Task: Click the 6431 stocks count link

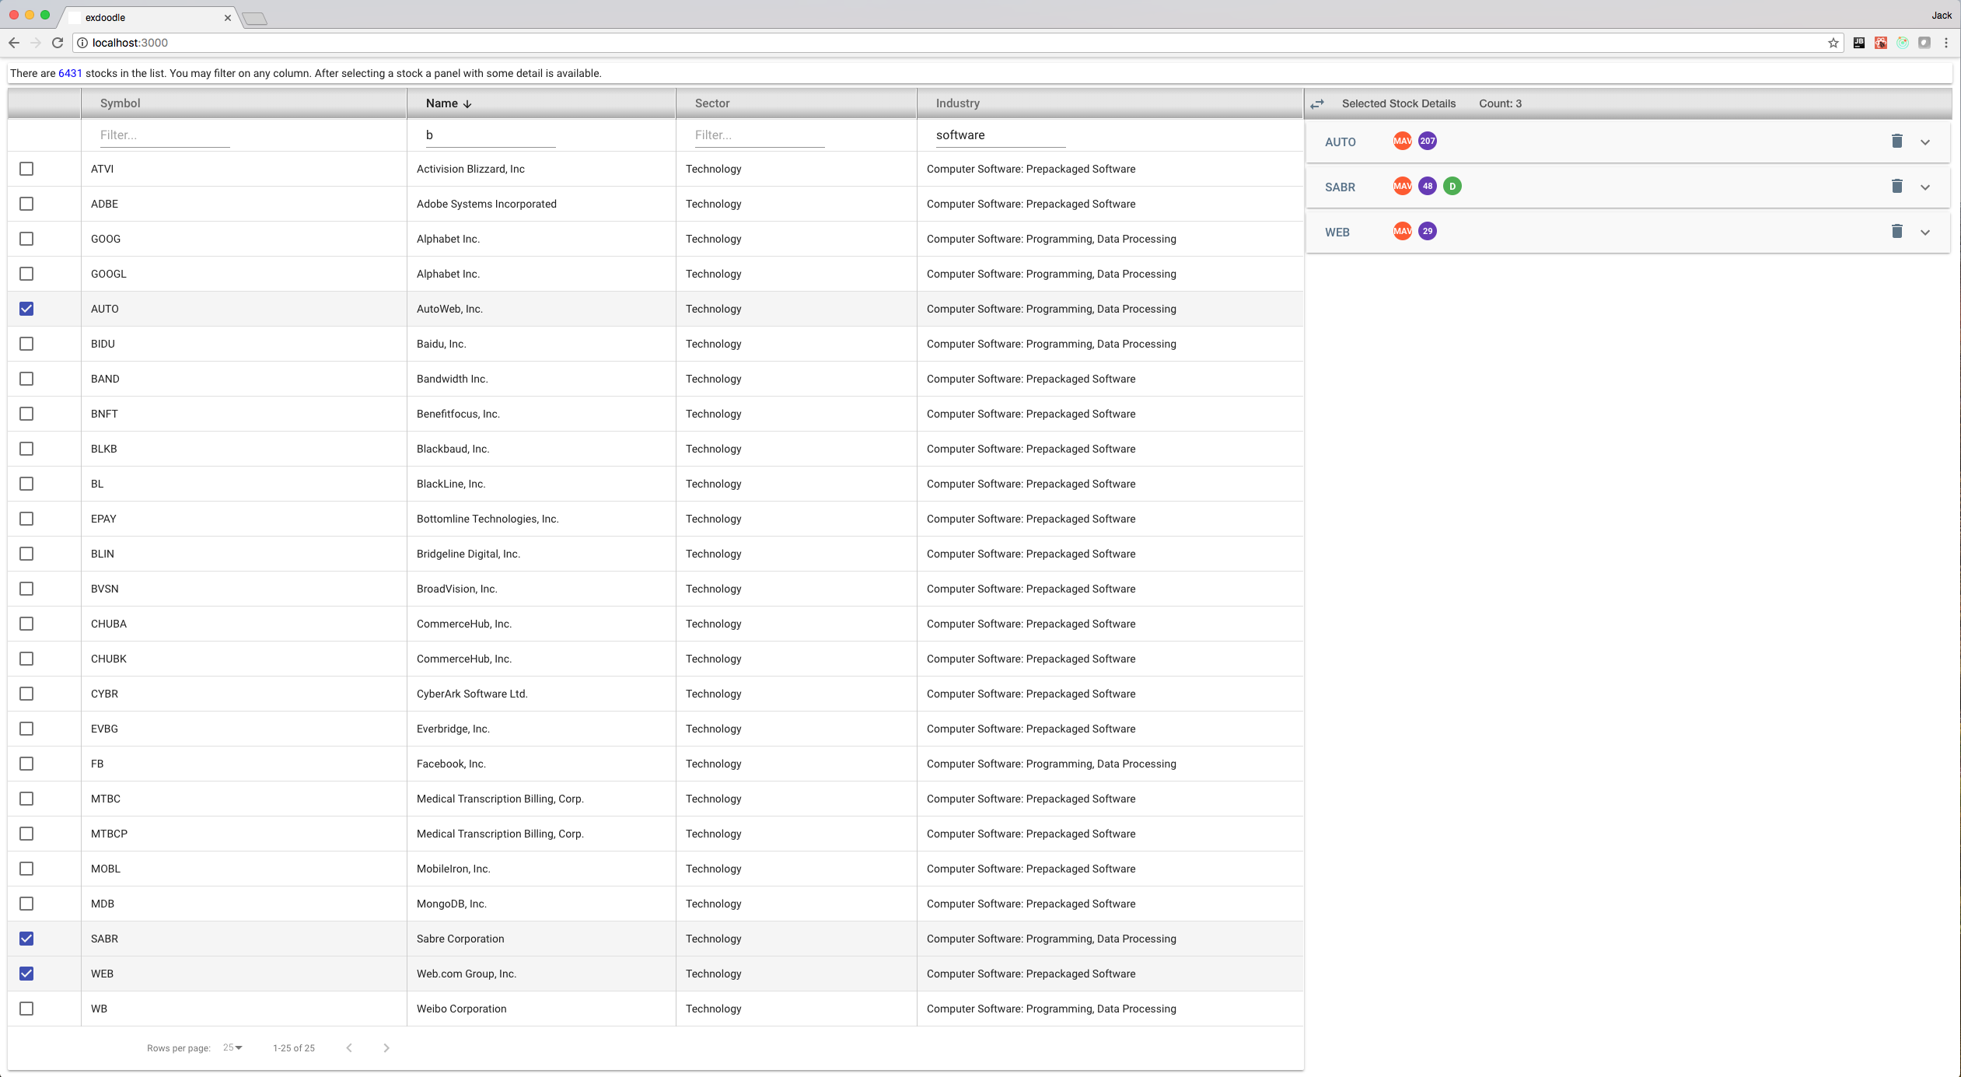Action: point(70,73)
